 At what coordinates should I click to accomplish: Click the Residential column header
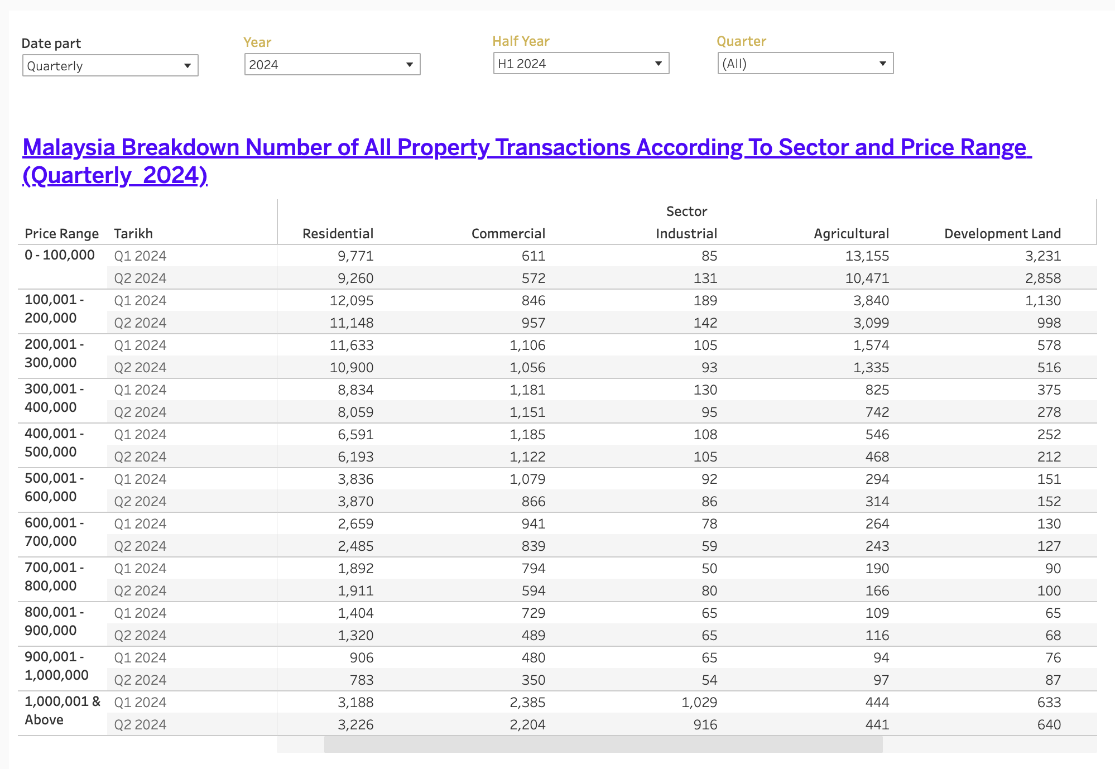(x=338, y=233)
